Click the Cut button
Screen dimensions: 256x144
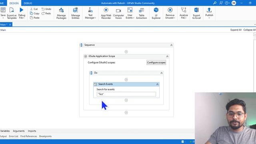pos(34,9)
